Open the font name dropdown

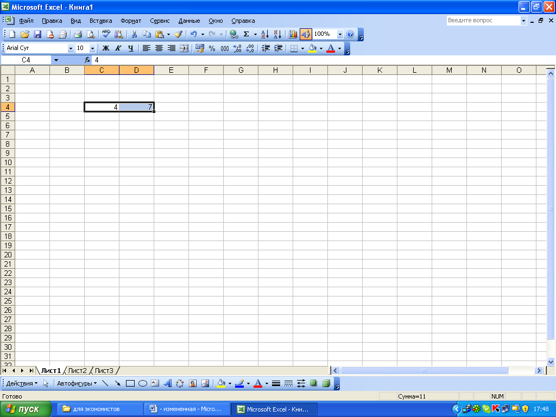coord(71,48)
